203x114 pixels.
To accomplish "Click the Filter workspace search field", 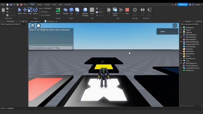I will 191,24.
